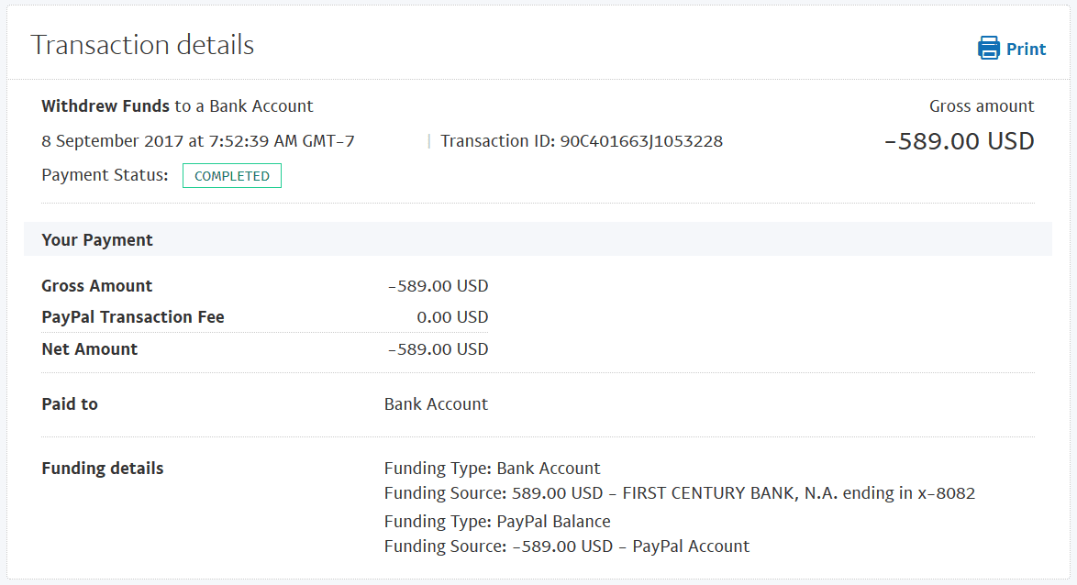The height and width of the screenshot is (585, 1077).
Task: Click the PayPal Transaction Fee label
Action: [x=133, y=317]
